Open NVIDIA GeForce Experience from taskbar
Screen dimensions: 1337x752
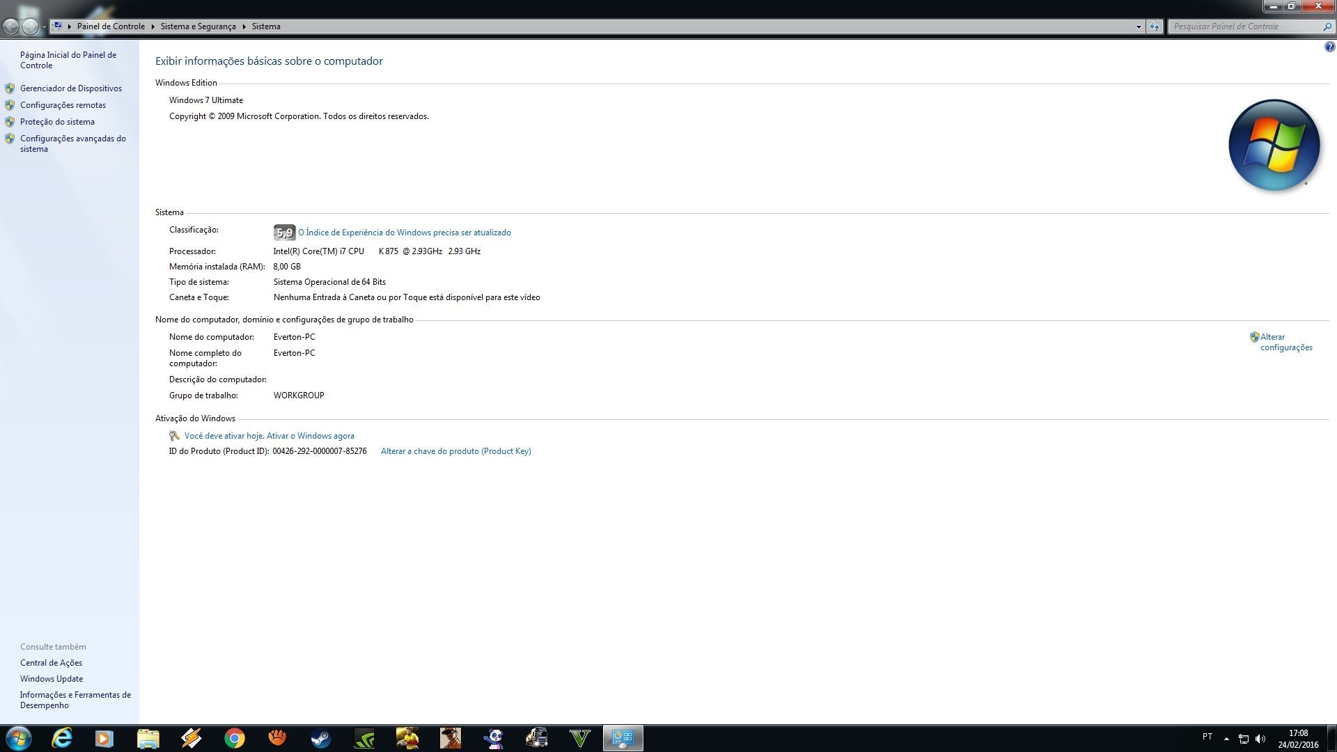(x=363, y=738)
